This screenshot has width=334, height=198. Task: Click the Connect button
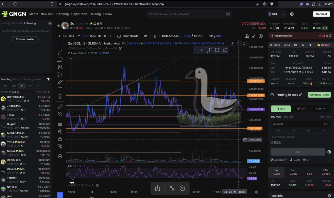click(x=321, y=14)
